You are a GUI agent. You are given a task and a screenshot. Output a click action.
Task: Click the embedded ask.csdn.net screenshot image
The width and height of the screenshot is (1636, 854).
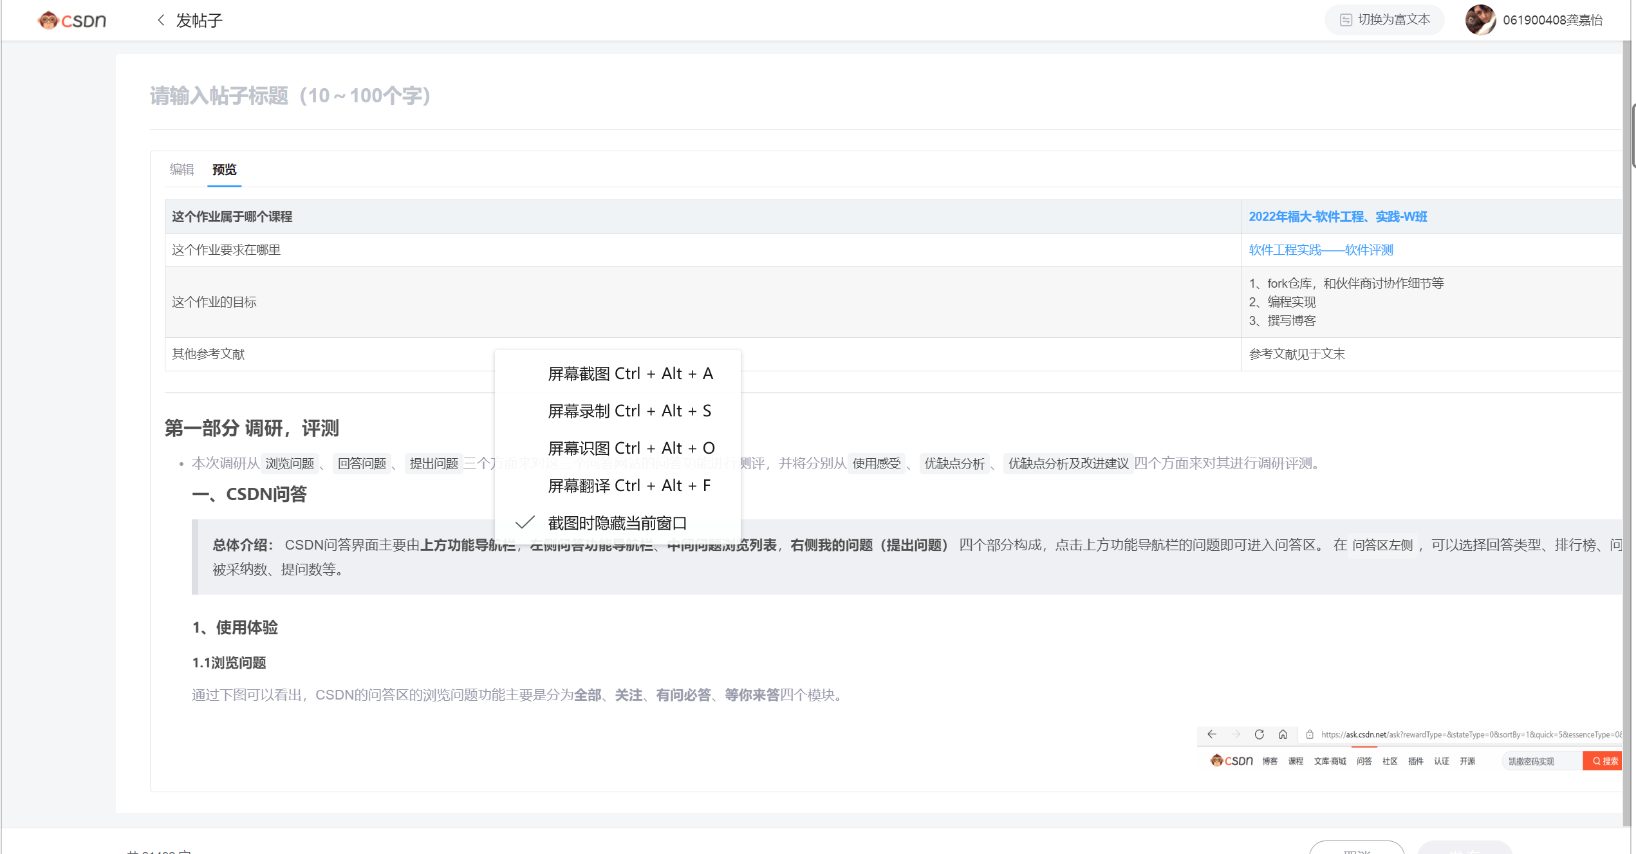(1408, 749)
